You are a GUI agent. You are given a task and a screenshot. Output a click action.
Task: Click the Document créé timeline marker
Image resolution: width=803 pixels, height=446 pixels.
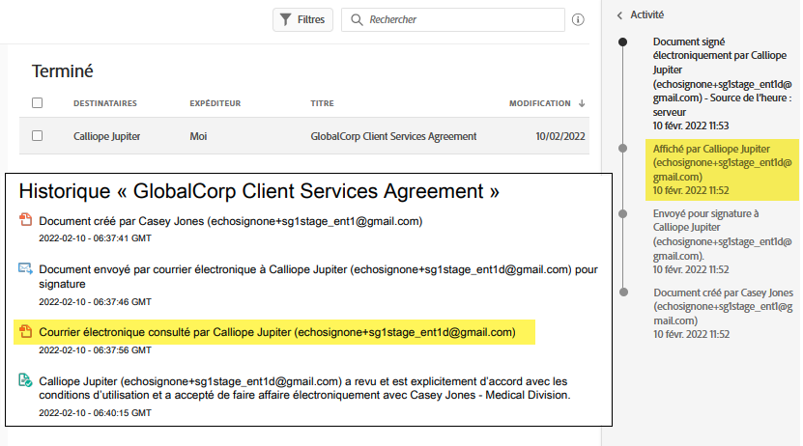(x=623, y=293)
